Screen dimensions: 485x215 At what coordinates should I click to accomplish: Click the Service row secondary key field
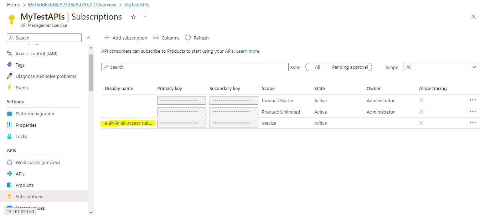click(x=234, y=123)
